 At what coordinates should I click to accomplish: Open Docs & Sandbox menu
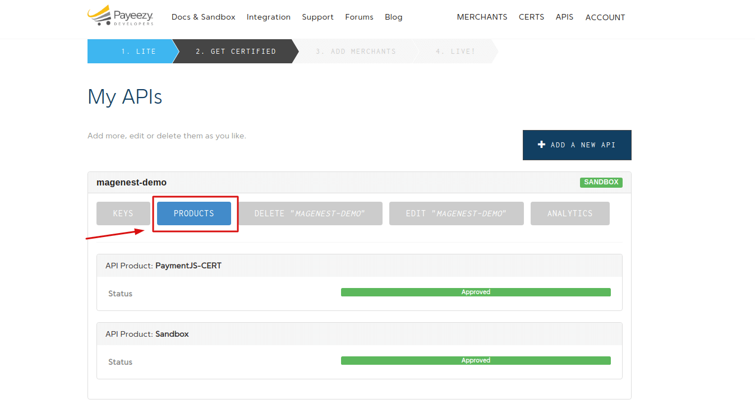[204, 17]
